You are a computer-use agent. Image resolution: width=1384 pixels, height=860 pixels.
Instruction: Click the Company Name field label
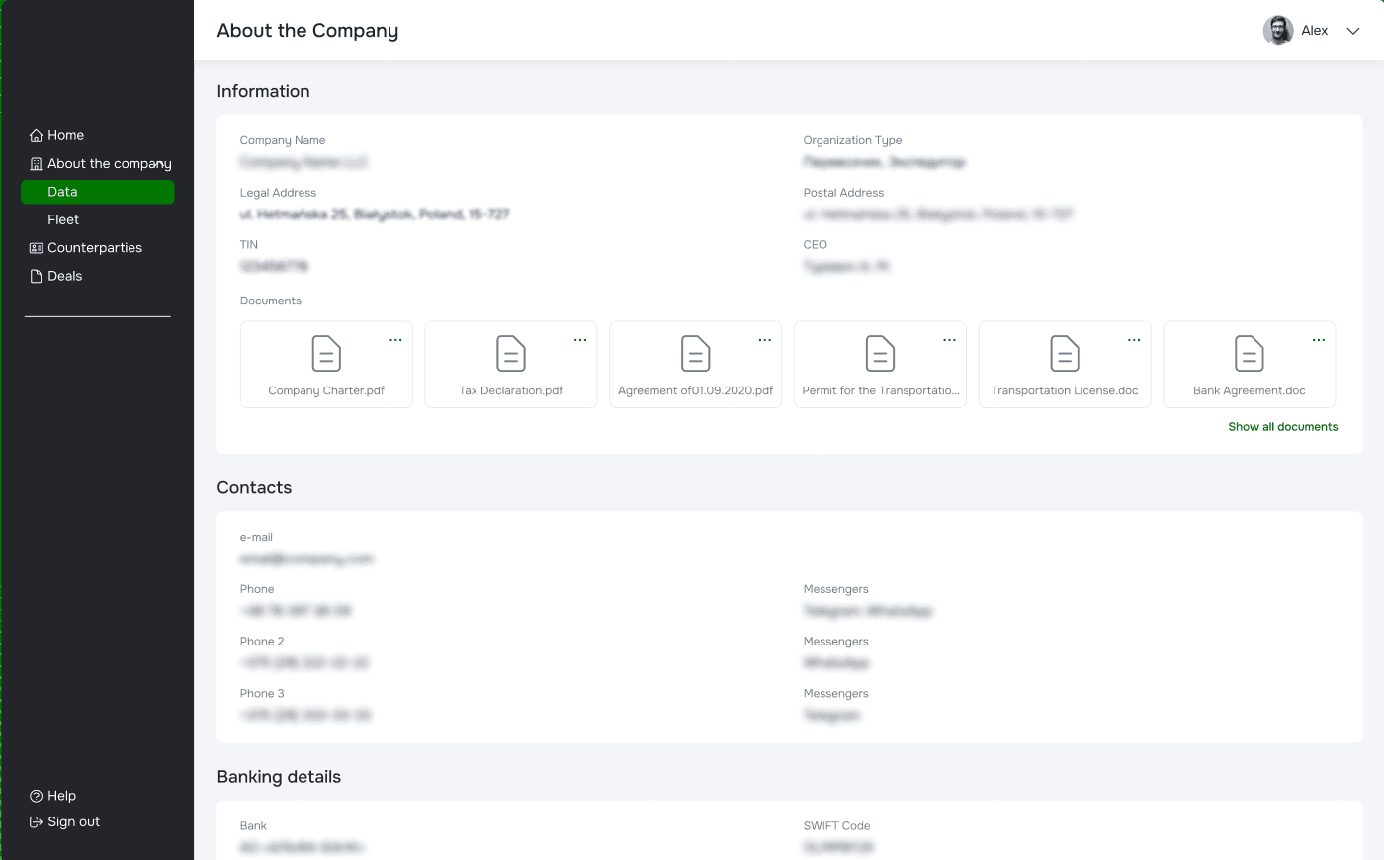pyautogui.click(x=283, y=140)
